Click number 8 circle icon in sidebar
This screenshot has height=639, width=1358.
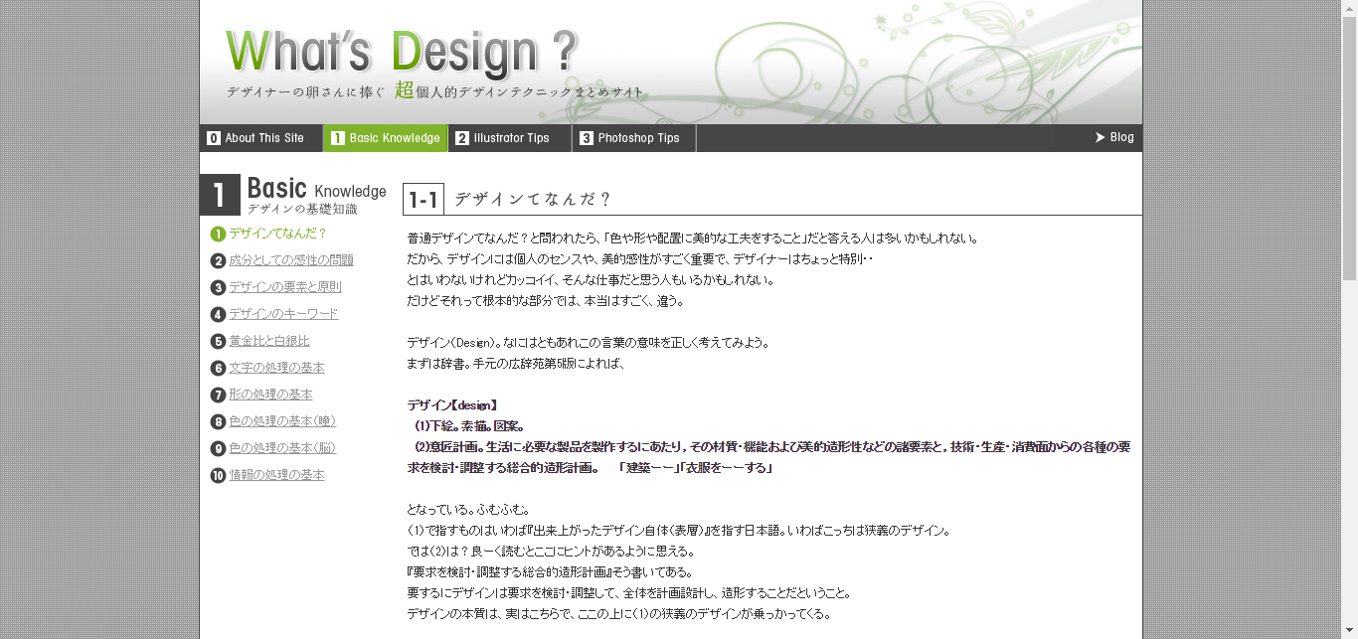point(218,421)
